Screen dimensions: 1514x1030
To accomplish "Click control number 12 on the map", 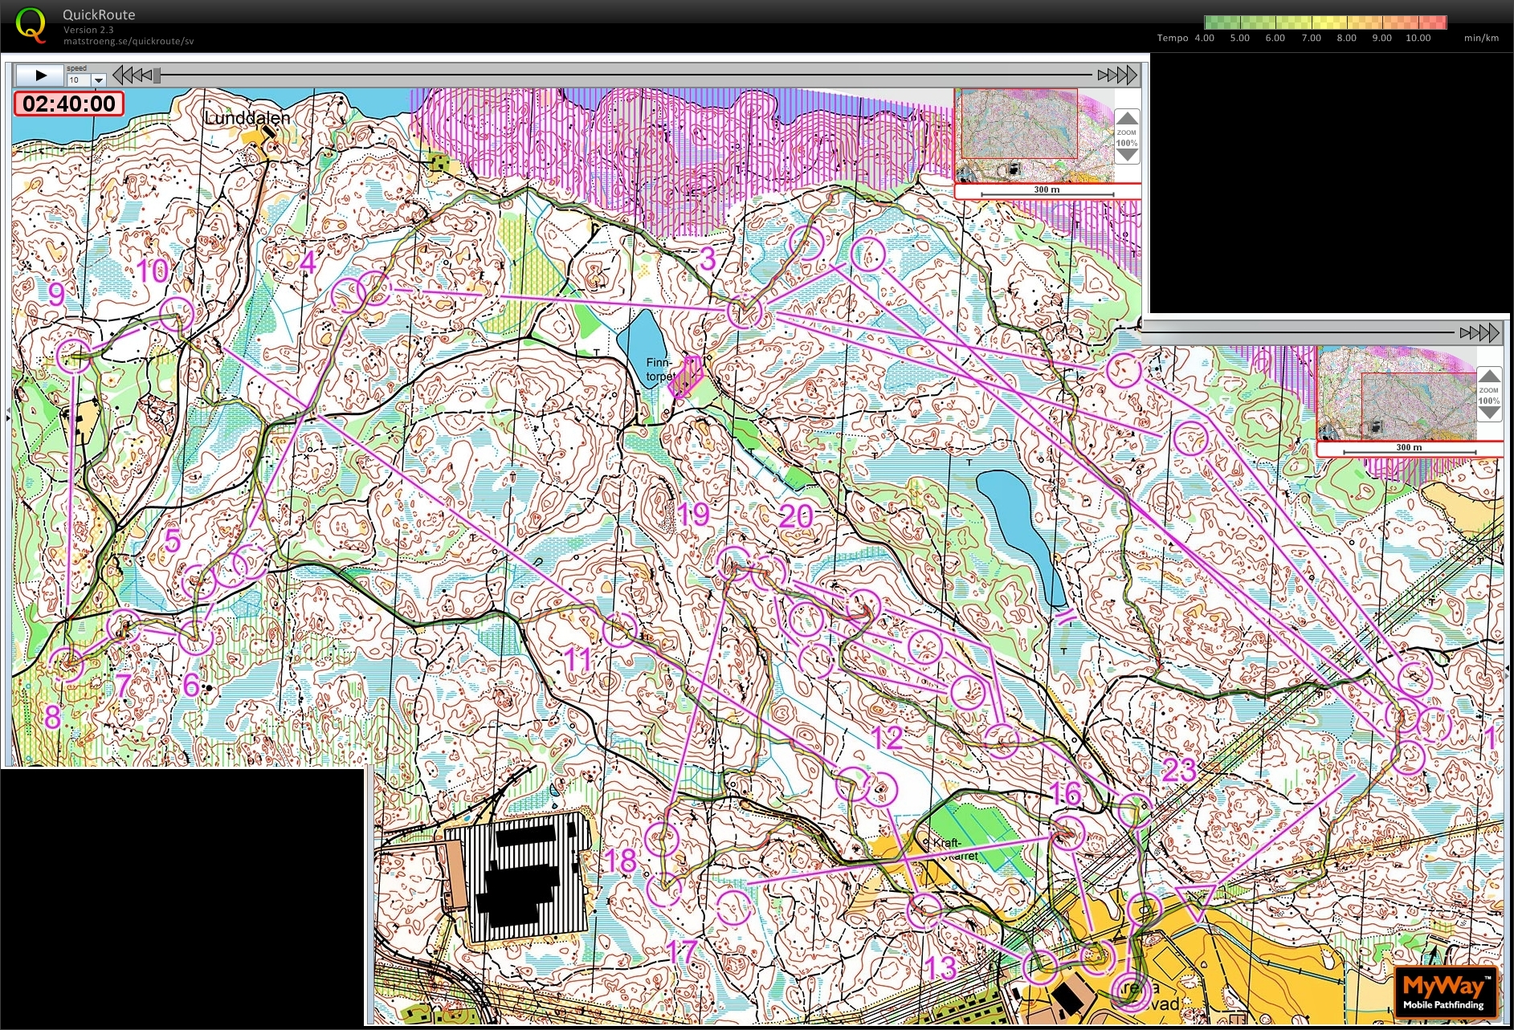I will 887,739.
